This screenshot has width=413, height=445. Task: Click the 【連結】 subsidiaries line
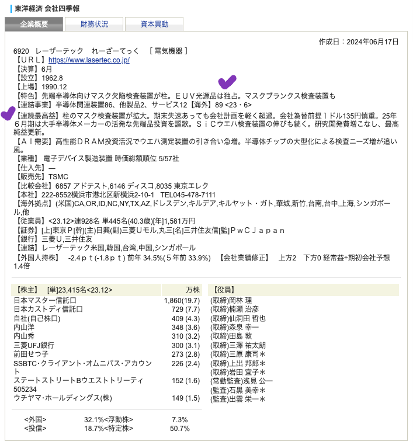coord(105,248)
